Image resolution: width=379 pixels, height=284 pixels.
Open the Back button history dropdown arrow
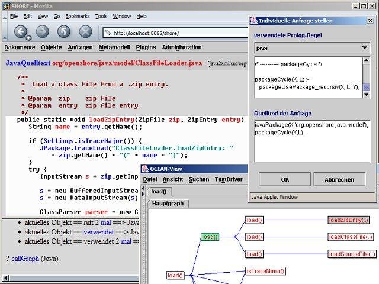coord(29,38)
